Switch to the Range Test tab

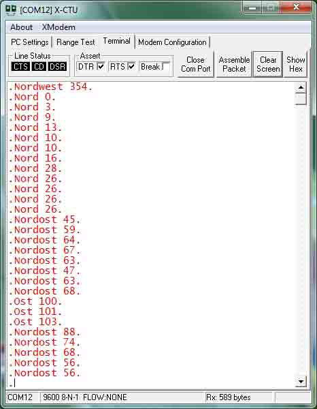tap(76, 42)
